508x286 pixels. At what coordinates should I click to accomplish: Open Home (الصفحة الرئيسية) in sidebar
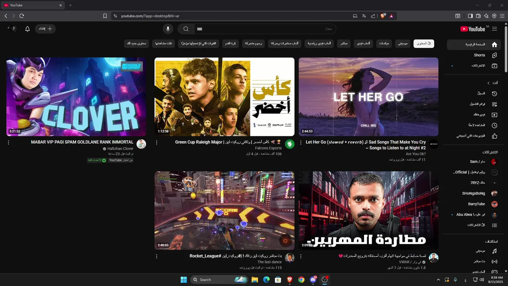473,44
